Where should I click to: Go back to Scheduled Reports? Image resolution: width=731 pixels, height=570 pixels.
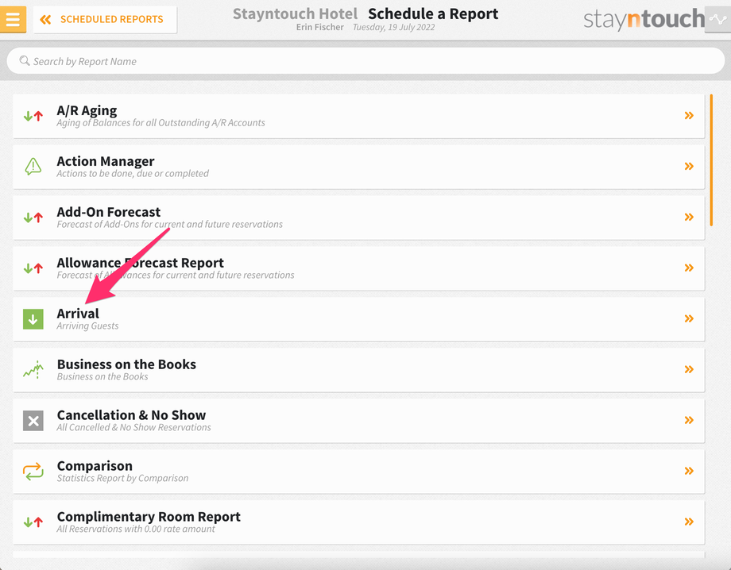tap(105, 19)
